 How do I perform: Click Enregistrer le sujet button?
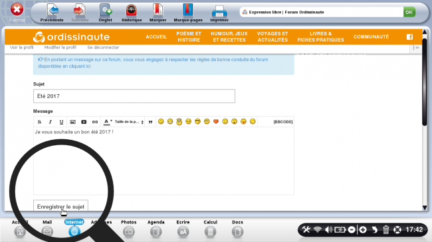(x=60, y=206)
